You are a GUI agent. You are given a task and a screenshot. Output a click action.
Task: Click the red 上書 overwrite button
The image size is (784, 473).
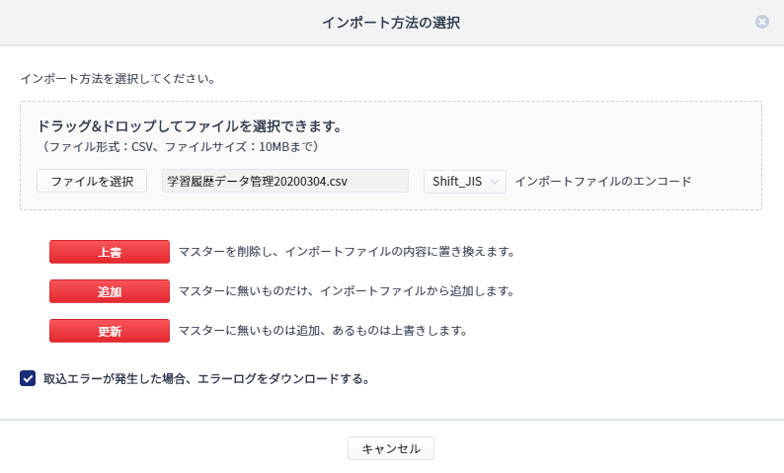point(110,252)
